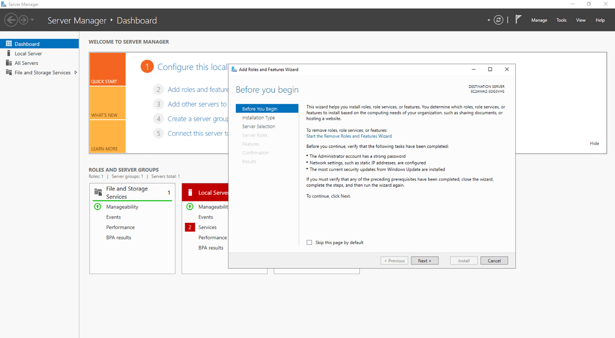Click red Services alert count badge

click(x=190, y=227)
